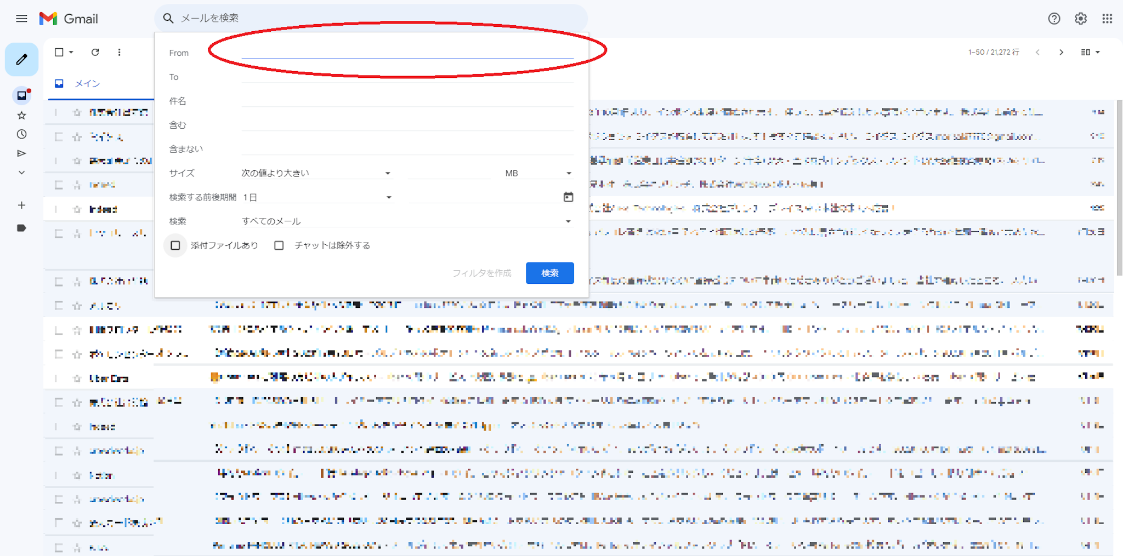This screenshot has height=556, width=1123.
Task: Open Snoozed mail clock icon
Action: click(21, 134)
